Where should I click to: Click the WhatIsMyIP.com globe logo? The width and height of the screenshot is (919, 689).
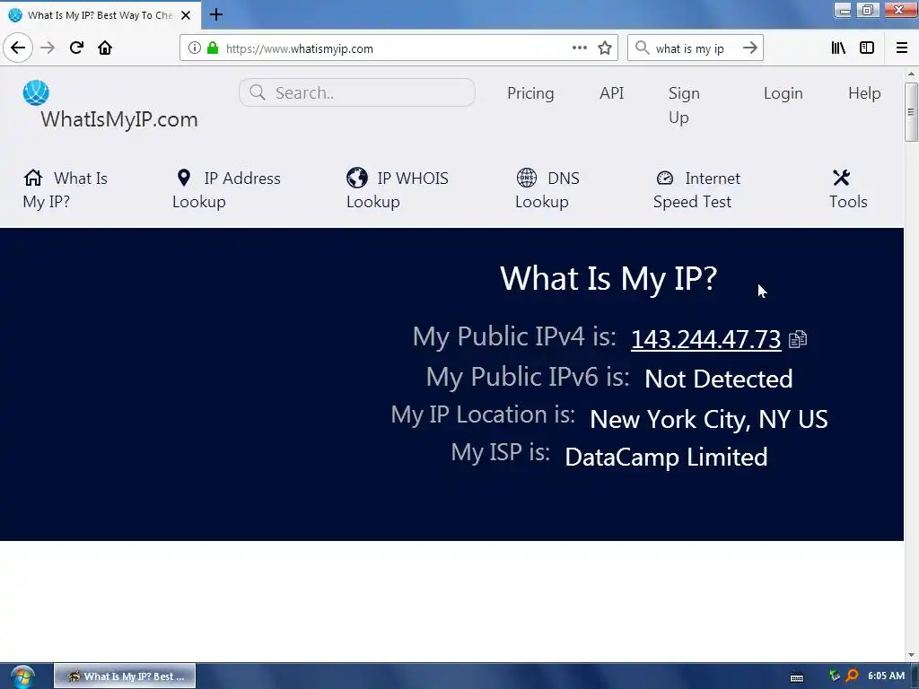(36, 92)
